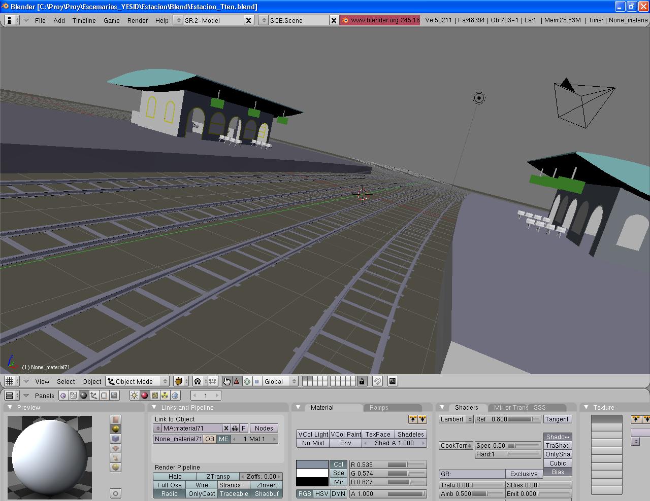This screenshot has height=501, width=650.
Task: Open the Global orientation dropdown
Action: click(x=280, y=381)
